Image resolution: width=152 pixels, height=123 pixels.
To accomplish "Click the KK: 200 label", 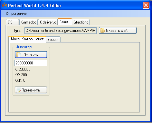I will click(21, 75).
